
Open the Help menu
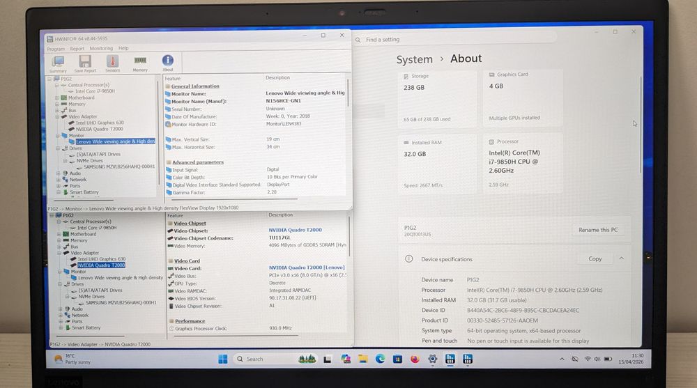pos(123,48)
